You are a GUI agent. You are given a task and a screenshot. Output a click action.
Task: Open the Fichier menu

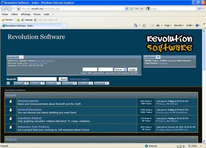click(x=5, y=14)
